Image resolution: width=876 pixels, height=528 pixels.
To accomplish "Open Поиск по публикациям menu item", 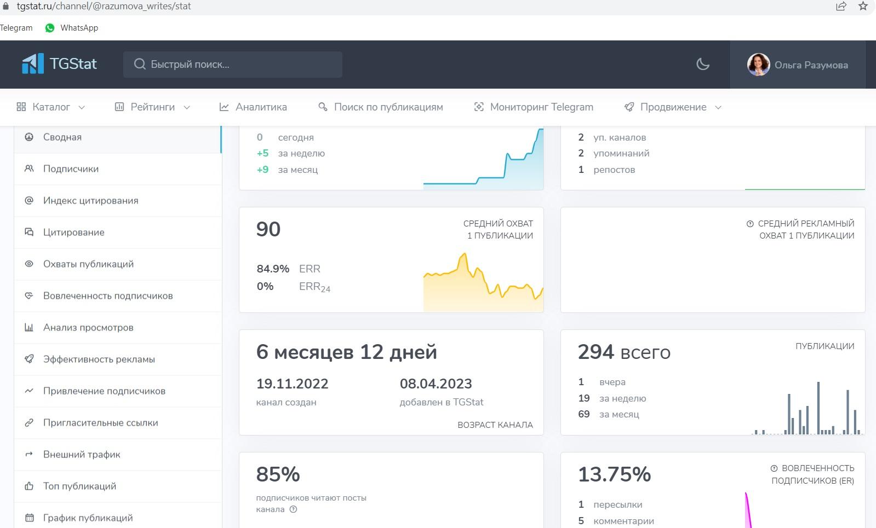I will click(381, 107).
